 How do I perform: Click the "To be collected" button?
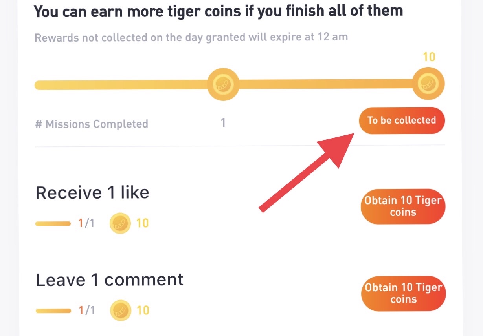[x=402, y=121]
